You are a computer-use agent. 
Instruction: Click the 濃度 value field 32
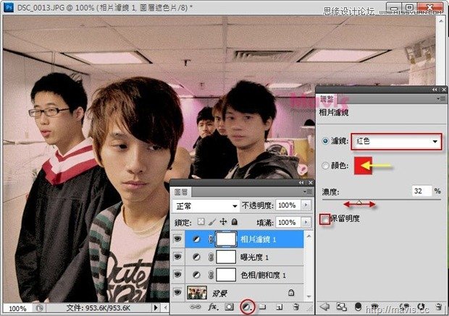coord(421,191)
